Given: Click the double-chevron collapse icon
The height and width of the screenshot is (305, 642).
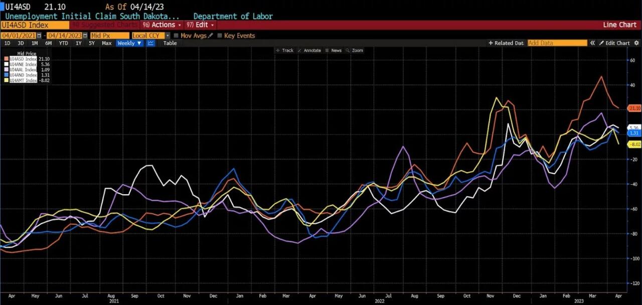Looking at the screenshot, I should pos(592,43).
